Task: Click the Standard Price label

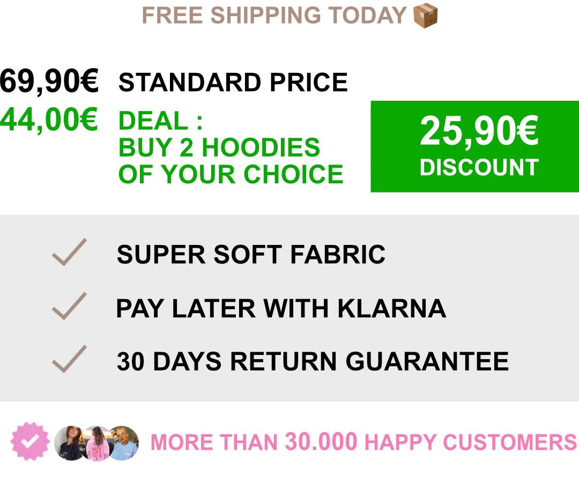Action: click(x=233, y=83)
